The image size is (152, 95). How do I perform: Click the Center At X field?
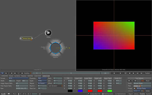pos(119,81)
